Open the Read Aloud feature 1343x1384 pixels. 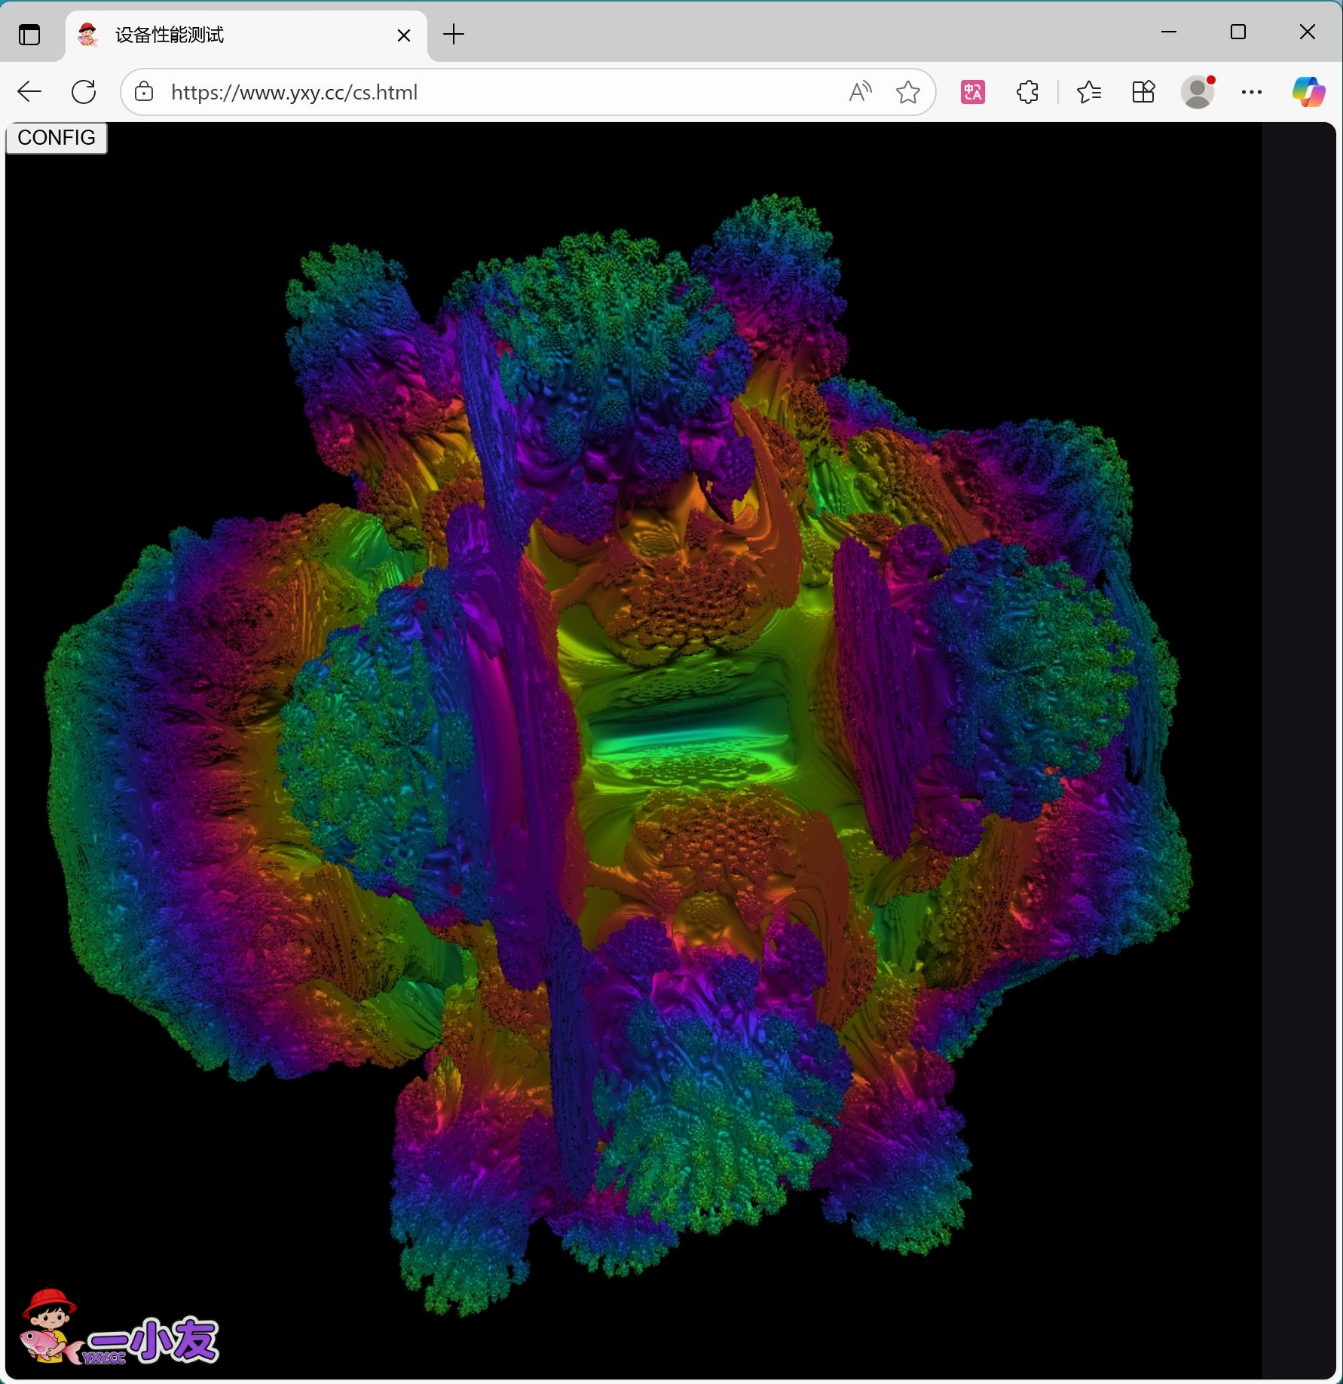tap(860, 92)
